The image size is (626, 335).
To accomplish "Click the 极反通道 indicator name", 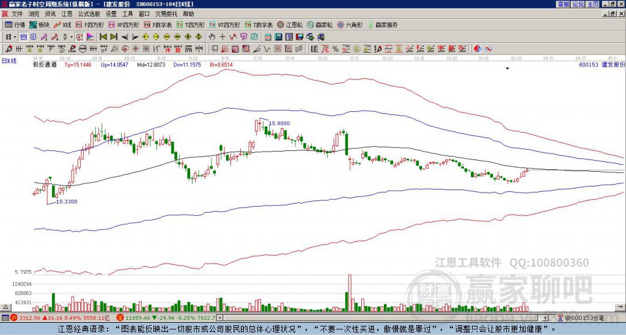I will pos(45,65).
